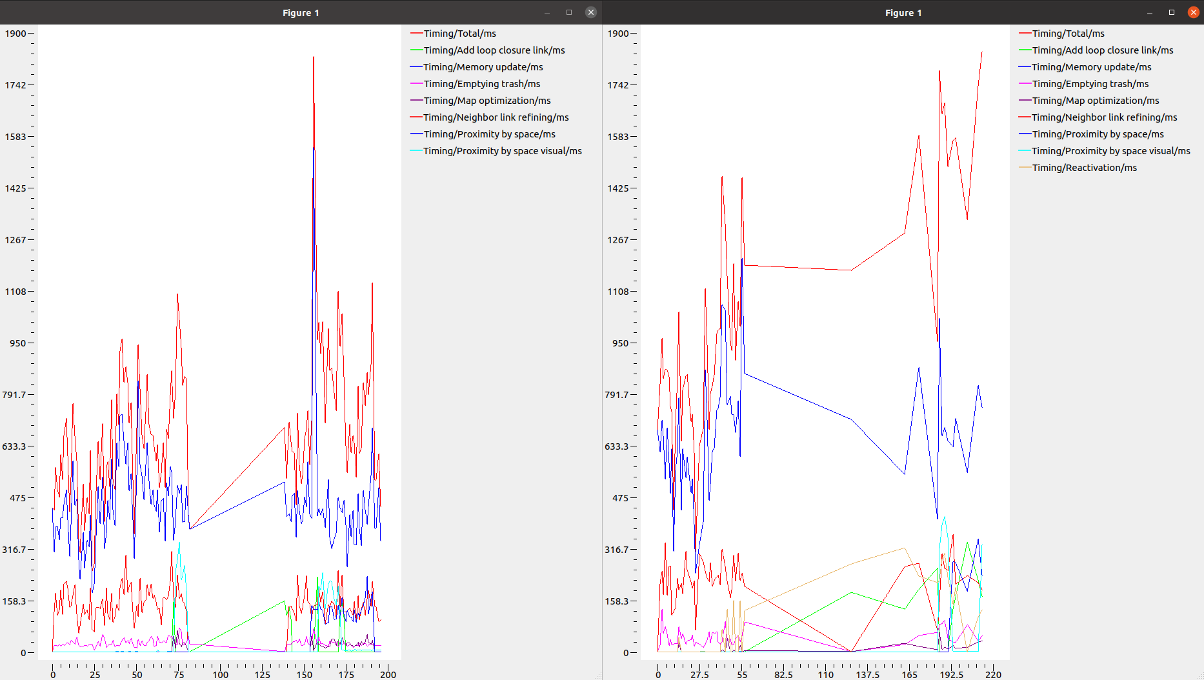Click Timing/Neighbor link refining/ms in right legend
Screen dimensions: 1204x680
point(1104,117)
